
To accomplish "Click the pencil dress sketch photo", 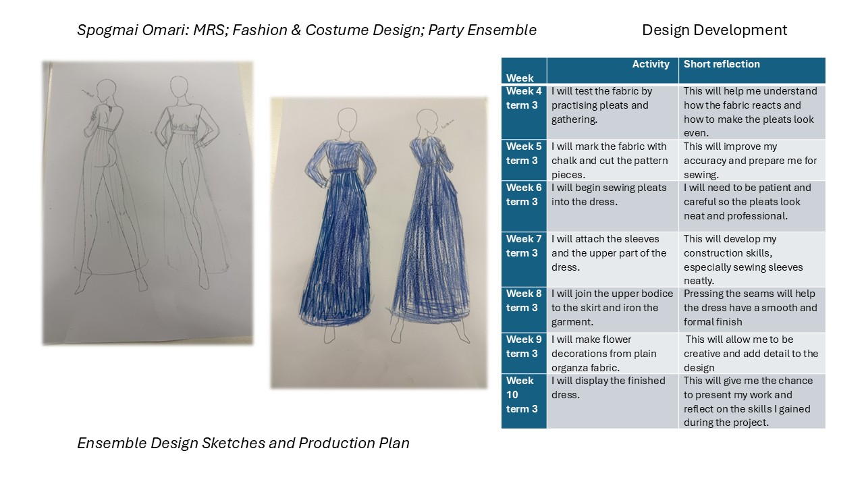I will 147,202.
